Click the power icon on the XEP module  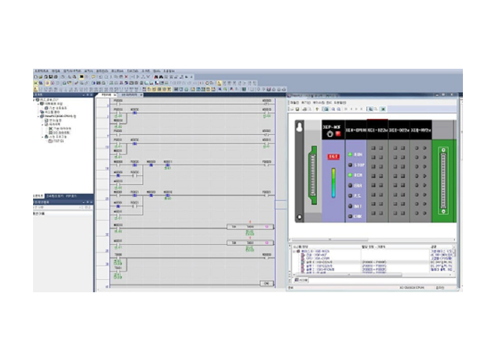point(330,134)
